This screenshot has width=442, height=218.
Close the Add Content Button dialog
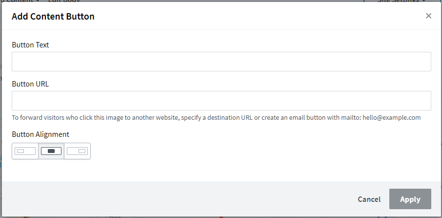point(428,16)
